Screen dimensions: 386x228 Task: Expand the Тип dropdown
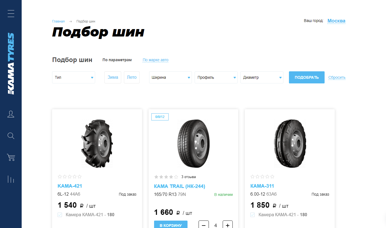(73, 77)
